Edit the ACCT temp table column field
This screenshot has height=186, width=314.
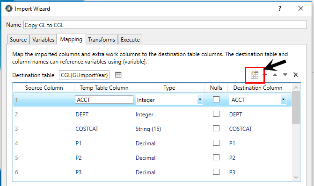104,100
